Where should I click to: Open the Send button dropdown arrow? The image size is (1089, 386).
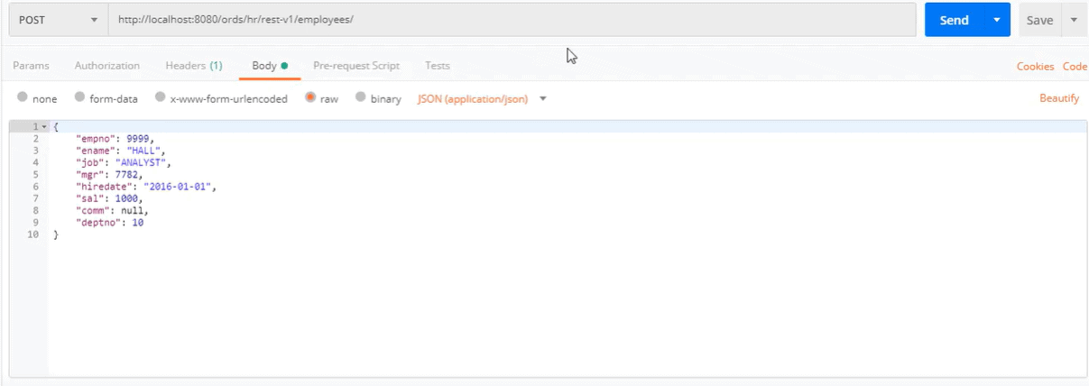point(997,20)
